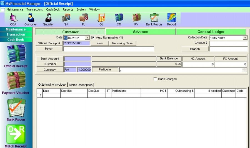The height and width of the screenshot is (148, 250).
Task: Click the Salesman column header
Action: pyautogui.click(x=229, y=91)
